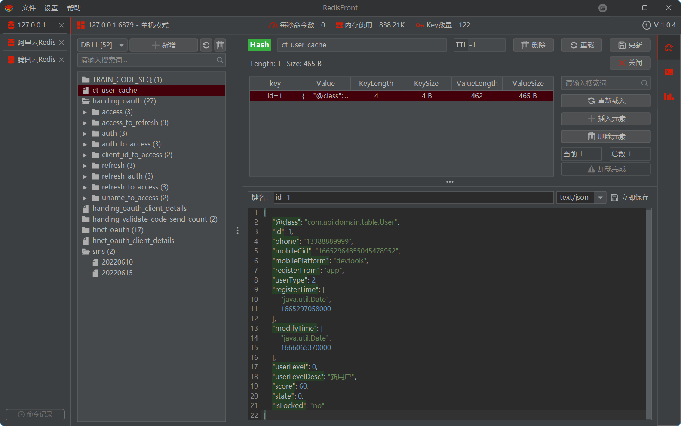Open the 帮助 menu

point(74,8)
